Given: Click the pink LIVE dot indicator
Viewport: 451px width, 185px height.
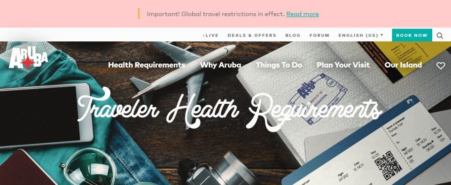Looking at the screenshot, I should 203,36.
